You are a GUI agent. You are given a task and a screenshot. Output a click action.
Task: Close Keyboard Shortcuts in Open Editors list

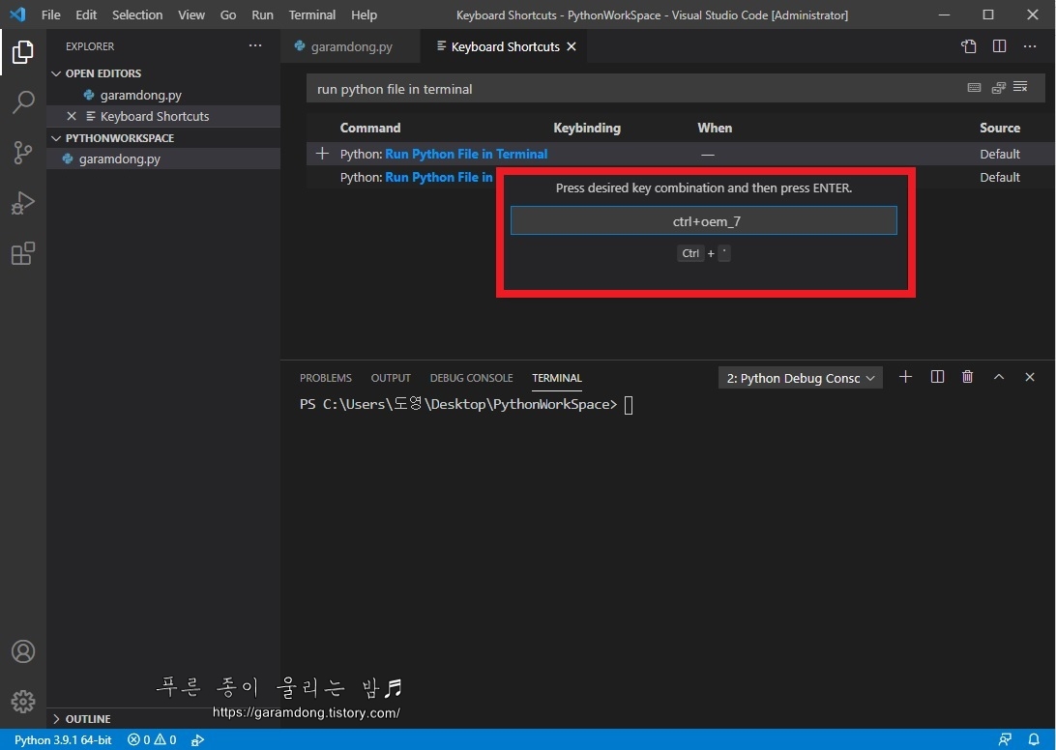72,117
